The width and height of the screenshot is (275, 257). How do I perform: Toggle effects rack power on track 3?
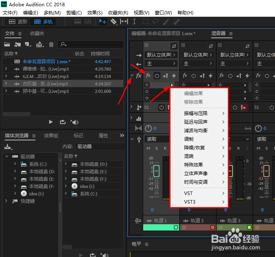(230, 76)
